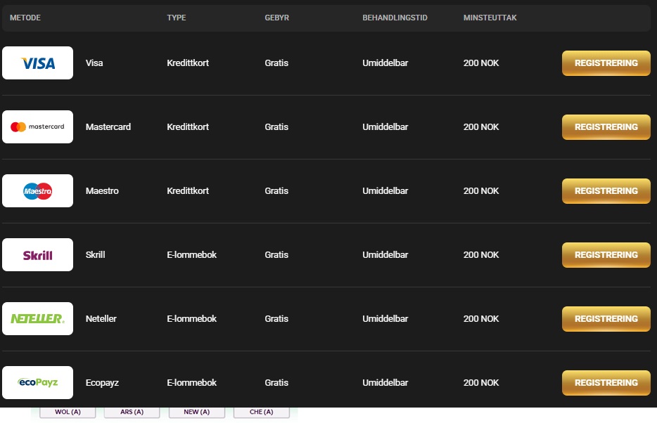The image size is (657, 423).
Task: Choose the CHE (A) tab
Action: point(261,412)
